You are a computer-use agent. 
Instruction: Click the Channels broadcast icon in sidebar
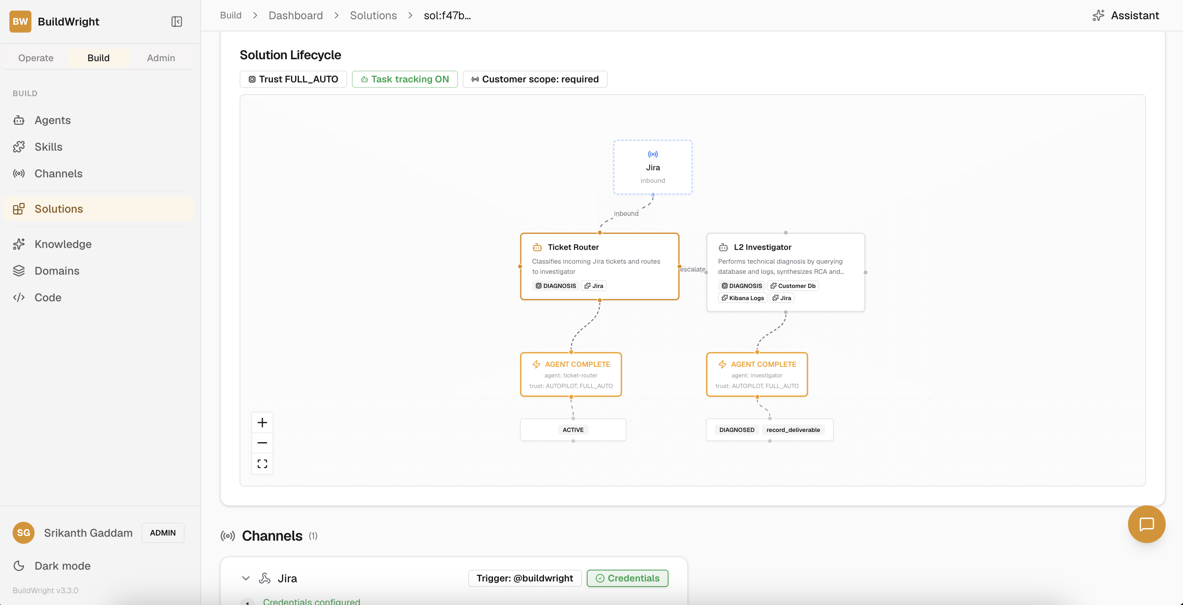coord(19,173)
